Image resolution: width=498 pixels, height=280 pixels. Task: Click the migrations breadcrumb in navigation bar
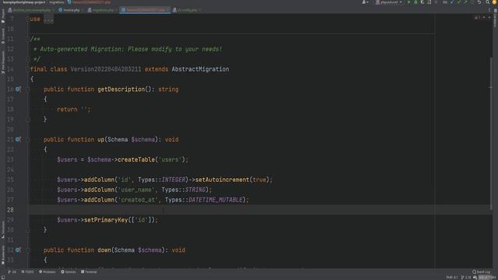(x=57, y=2)
